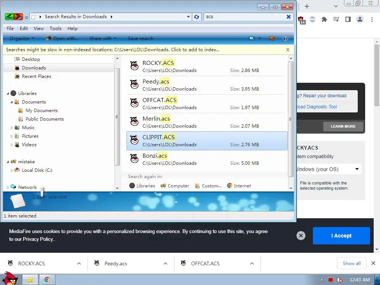Click Chrome icon in the taskbar
380x285 pixels.
click(47, 280)
